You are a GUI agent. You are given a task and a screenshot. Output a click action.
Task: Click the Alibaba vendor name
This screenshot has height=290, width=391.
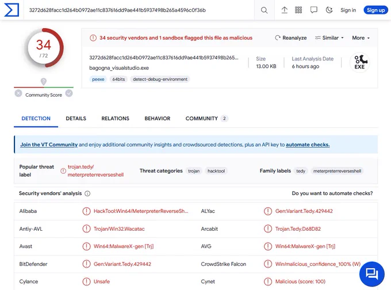(x=28, y=211)
